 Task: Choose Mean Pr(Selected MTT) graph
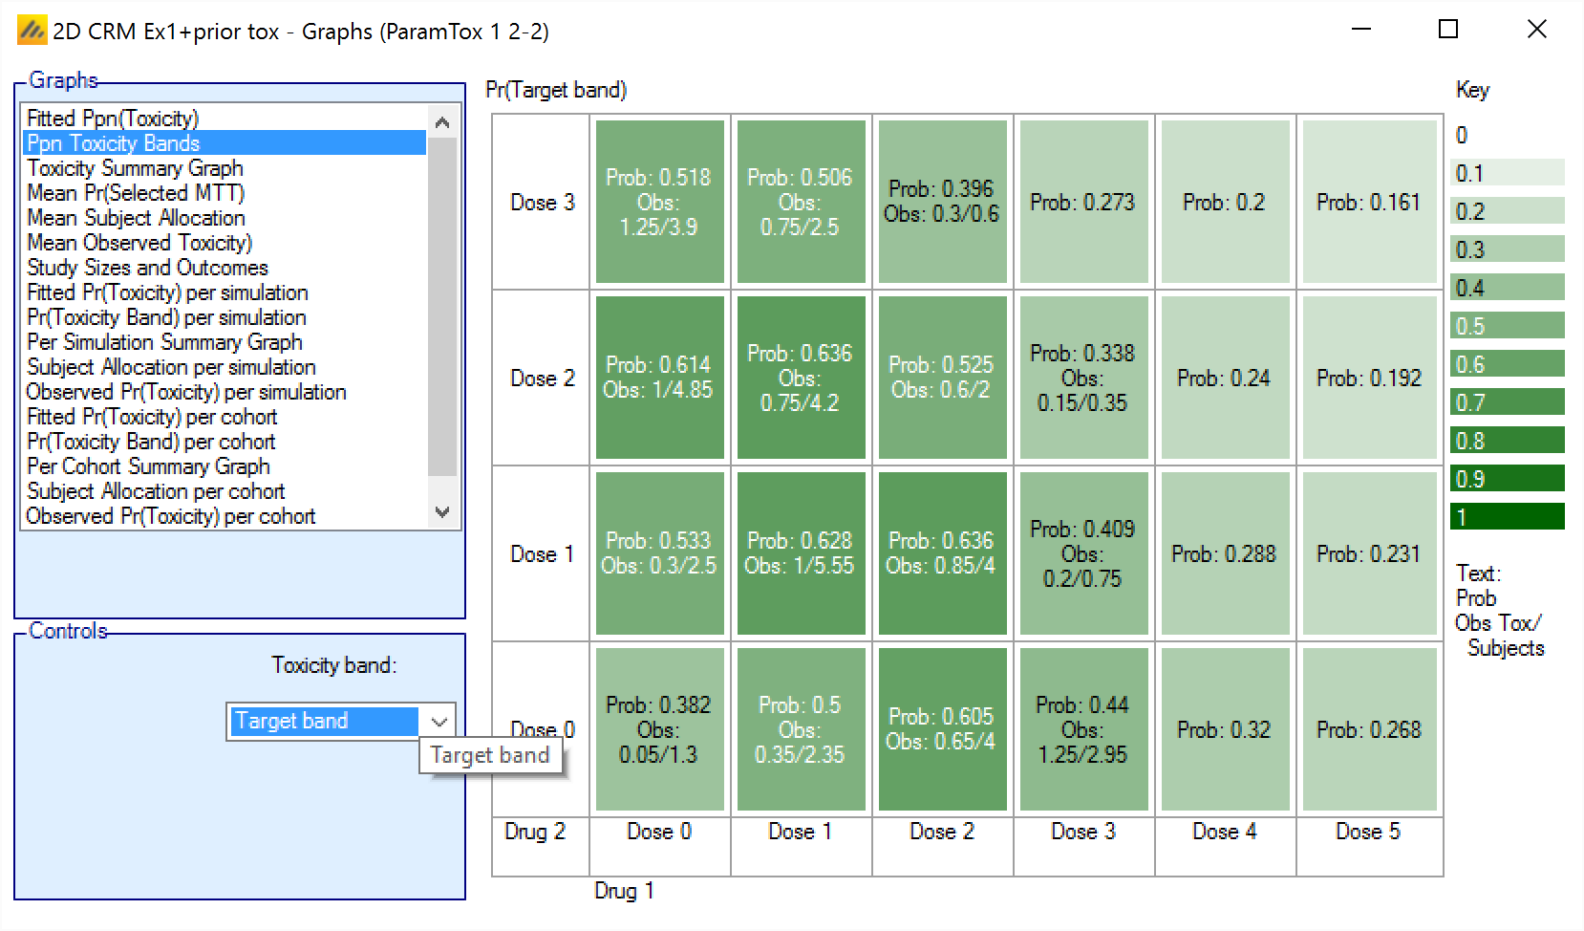click(136, 193)
